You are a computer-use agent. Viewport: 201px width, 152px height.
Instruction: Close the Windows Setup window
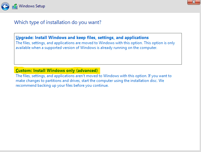[194, 2]
